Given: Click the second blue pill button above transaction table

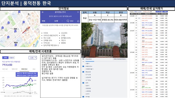Looking at the screenshot, I should [165, 12].
